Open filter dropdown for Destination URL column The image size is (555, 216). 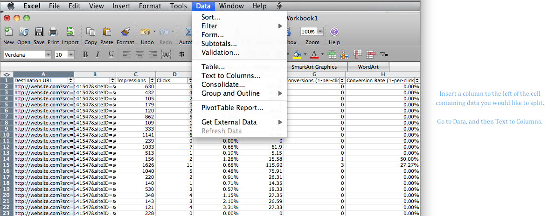point(71,80)
